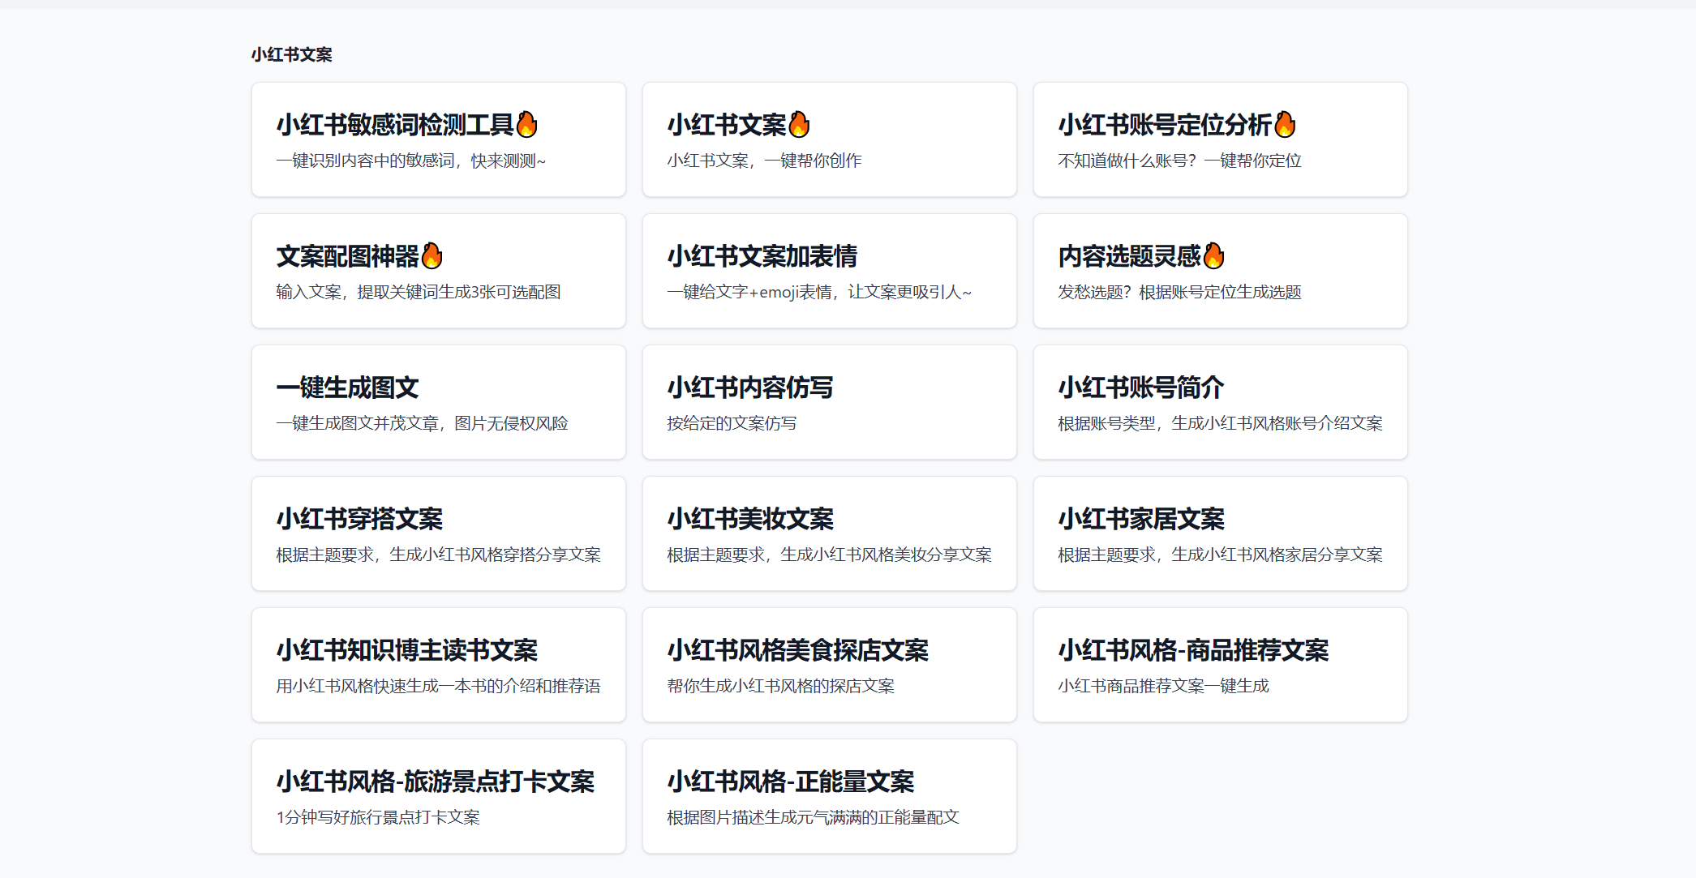Launch the 一键生成图文 tool
The width and height of the screenshot is (1696, 878).
click(x=438, y=402)
